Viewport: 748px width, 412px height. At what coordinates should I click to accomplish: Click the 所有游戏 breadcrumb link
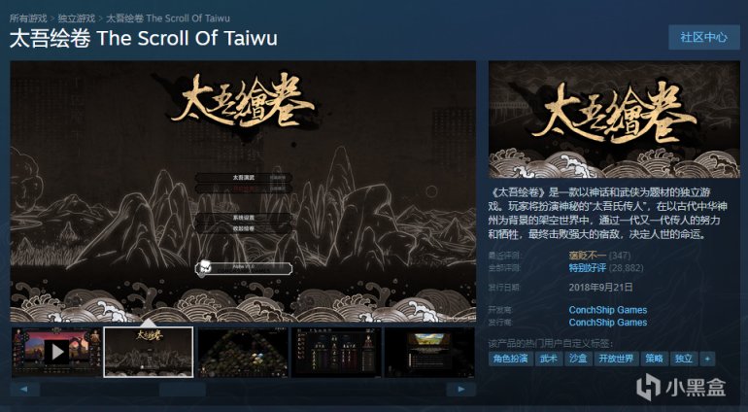click(x=28, y=18)
